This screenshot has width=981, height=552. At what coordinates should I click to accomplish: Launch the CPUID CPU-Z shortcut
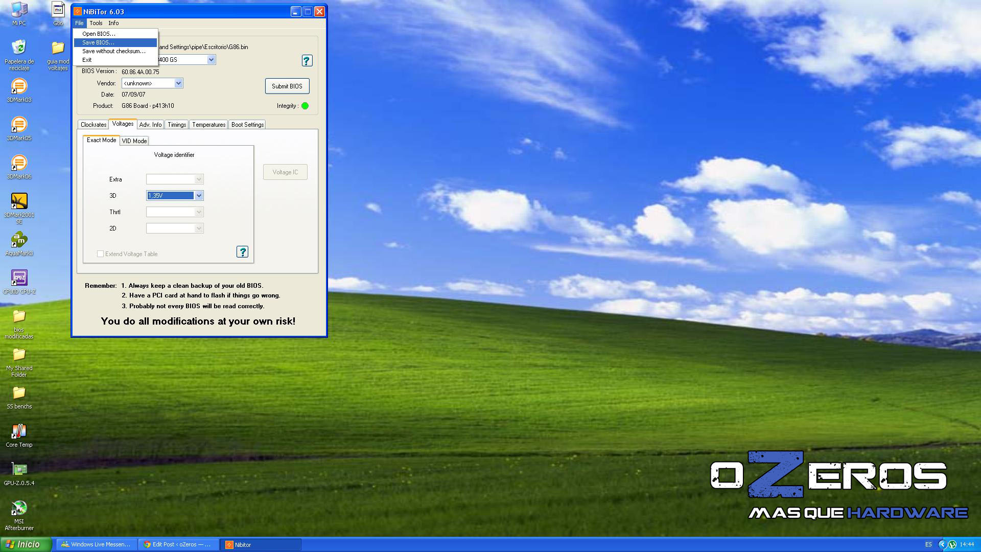(19, 282)
